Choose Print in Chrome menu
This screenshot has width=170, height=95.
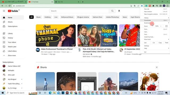click(x=155, y=29)
